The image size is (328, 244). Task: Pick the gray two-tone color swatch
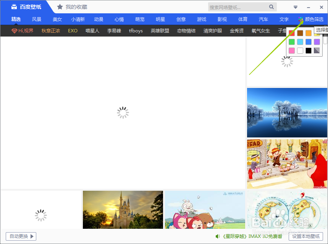317,51
